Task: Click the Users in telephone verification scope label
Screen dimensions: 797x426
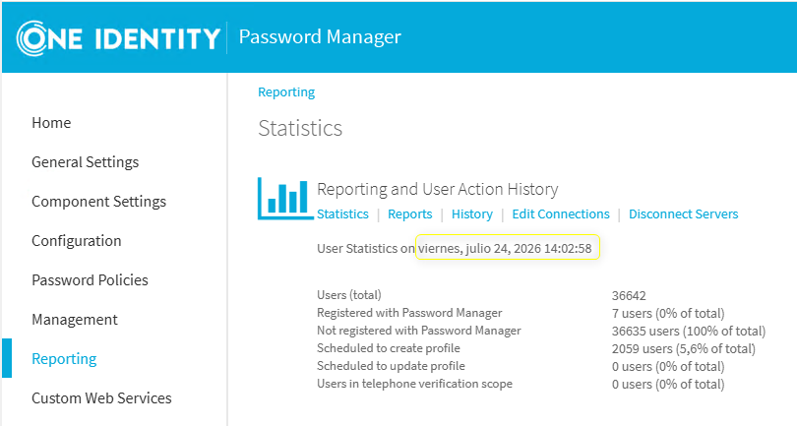Action: (x=414, y=384)
